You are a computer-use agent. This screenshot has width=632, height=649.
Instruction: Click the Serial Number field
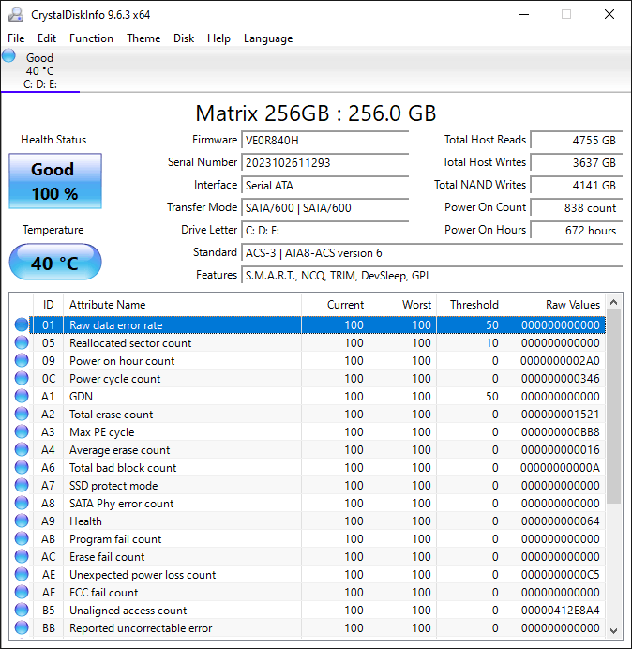pos(324,163)
